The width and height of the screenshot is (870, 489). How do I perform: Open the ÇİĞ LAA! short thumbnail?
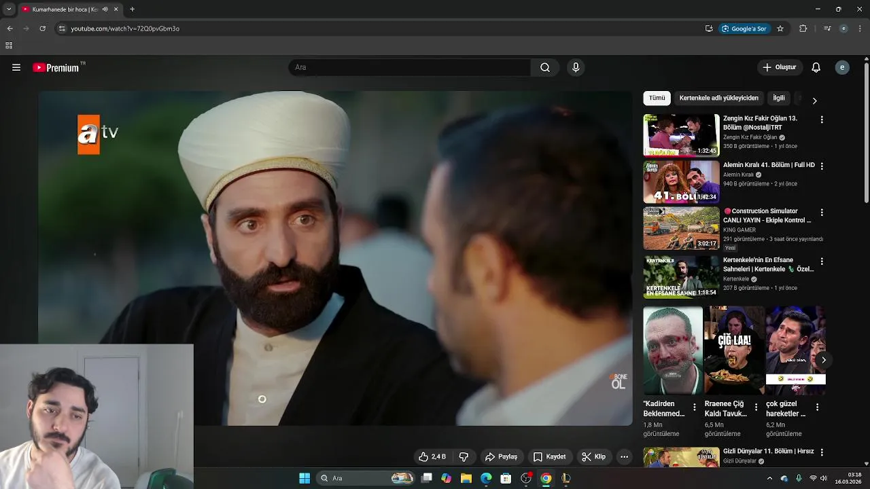pos(734,350)
